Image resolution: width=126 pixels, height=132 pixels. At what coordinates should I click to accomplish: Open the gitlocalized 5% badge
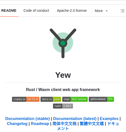pyautogui.click(x=101, y=99)
